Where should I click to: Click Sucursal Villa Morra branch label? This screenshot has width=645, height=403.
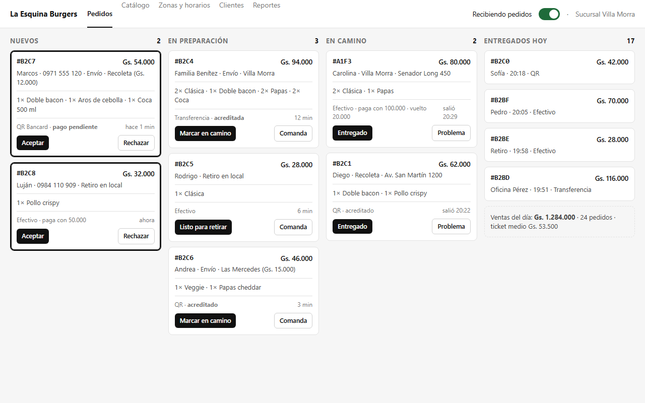(x=605, y=14)
